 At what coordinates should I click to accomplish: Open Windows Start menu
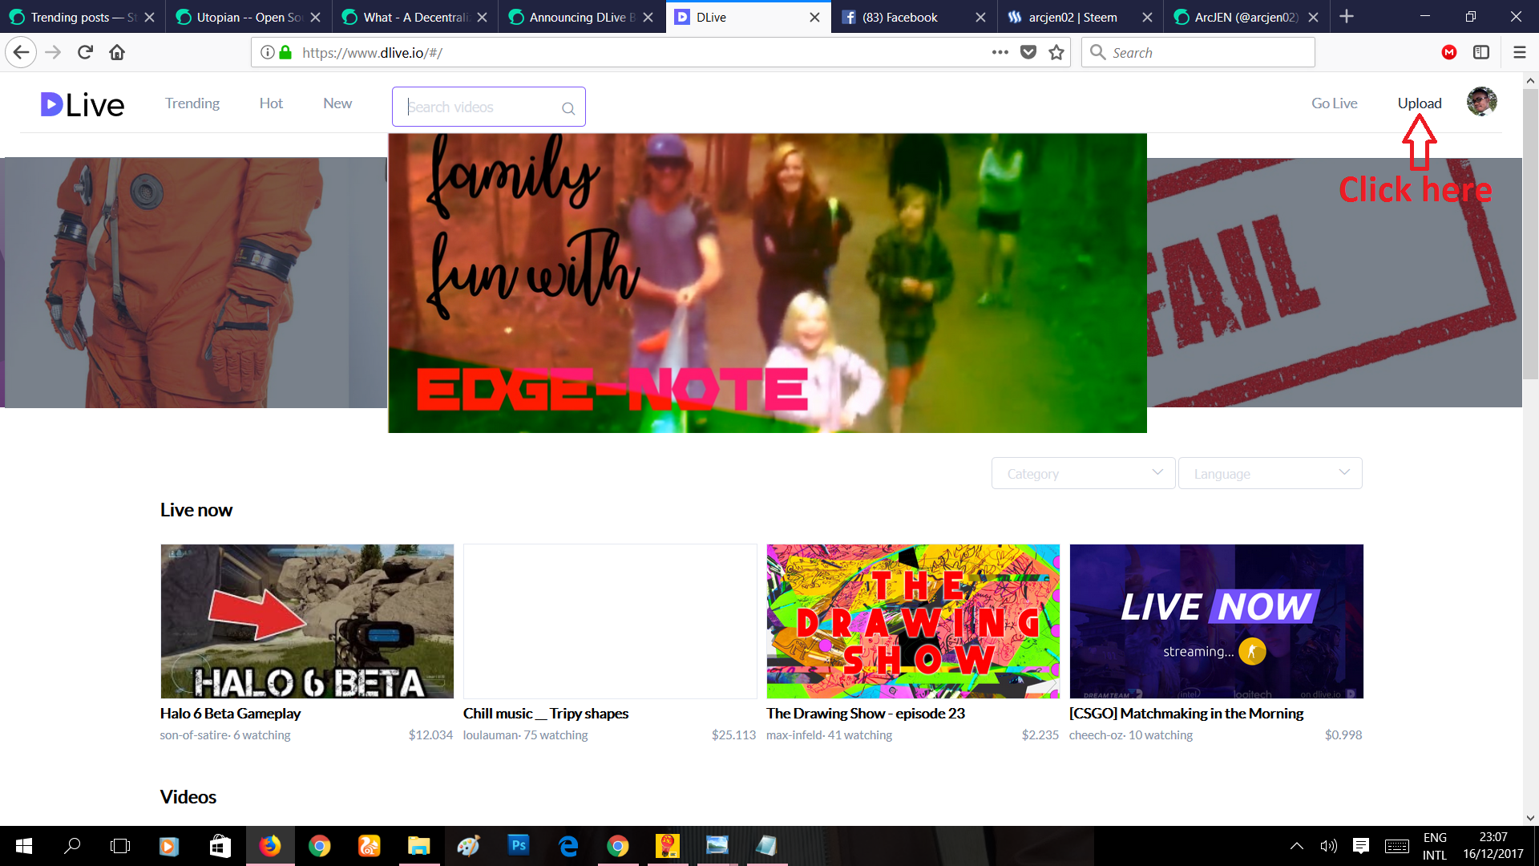[x=23, y=846]
